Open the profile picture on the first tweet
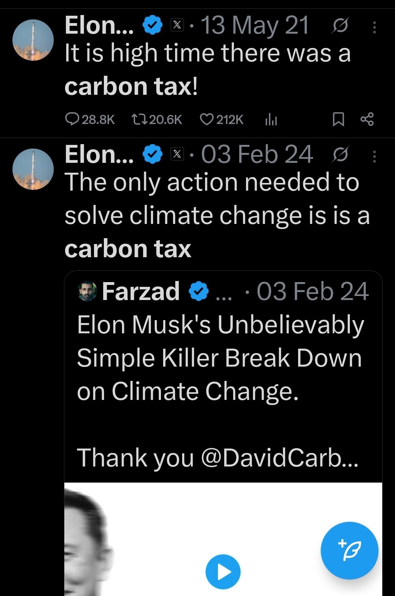 [x=33, y=40]
